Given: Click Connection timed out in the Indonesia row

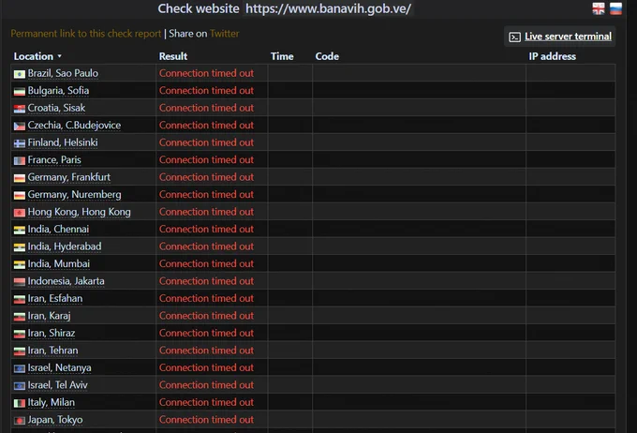Looking at the screenshot, I should pyautogui.click(x=206, y=281).
